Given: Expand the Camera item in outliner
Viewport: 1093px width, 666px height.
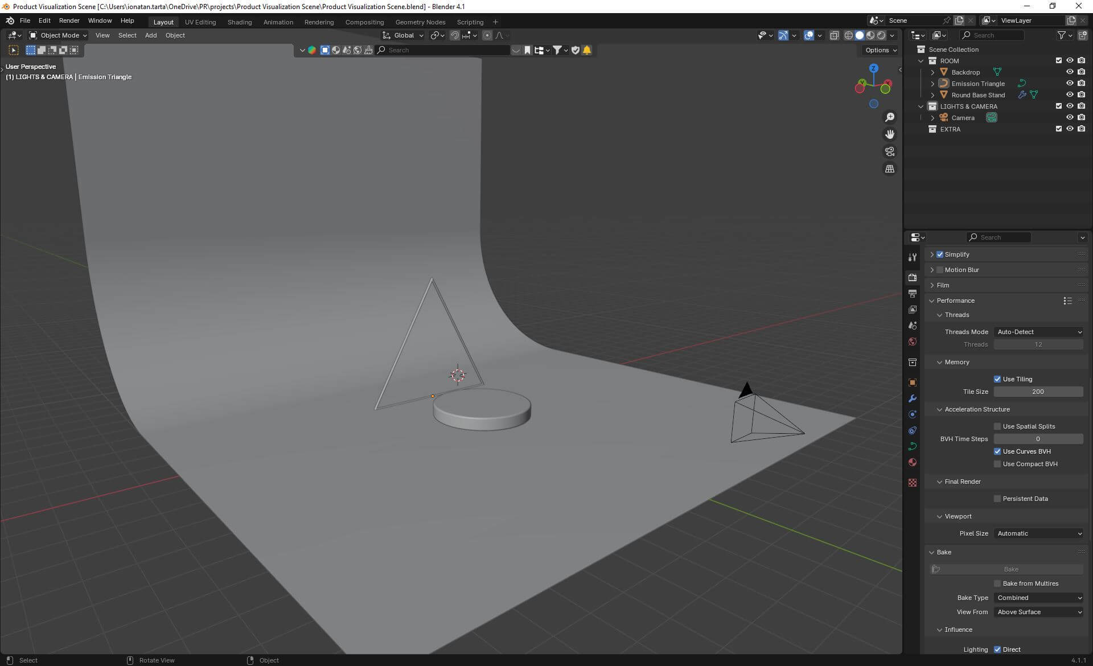Looking at the screenshot, I should point(932,118).
